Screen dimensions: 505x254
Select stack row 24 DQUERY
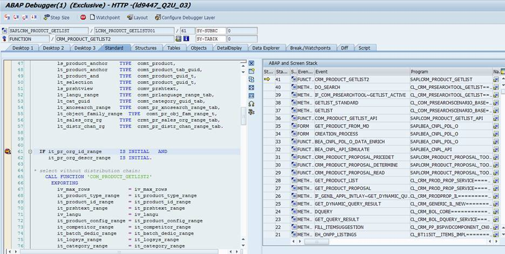[x=378, y=211]
